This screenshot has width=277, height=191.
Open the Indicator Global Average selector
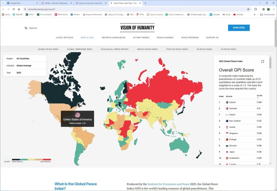[x=25, y=66]
